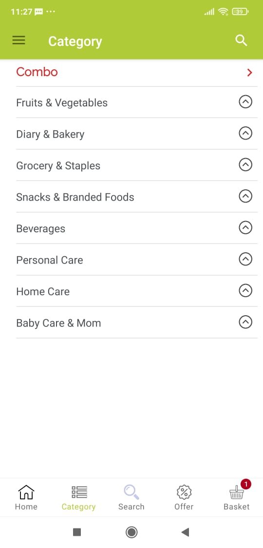This screenshot has width=263, height=548.
Task: Tap the search magnifier in header
Action: tap(241, 41)
